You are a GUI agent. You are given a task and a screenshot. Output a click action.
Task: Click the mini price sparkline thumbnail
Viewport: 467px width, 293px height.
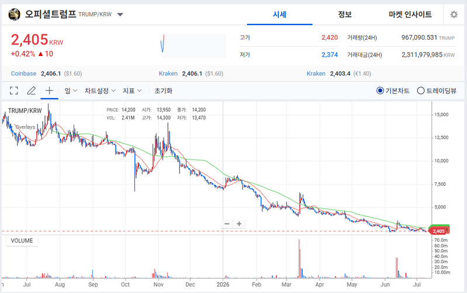coord(193,46)
